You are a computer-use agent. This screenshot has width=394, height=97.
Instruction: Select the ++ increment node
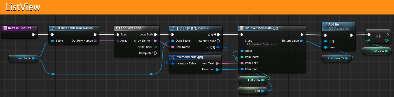[378, 36]
